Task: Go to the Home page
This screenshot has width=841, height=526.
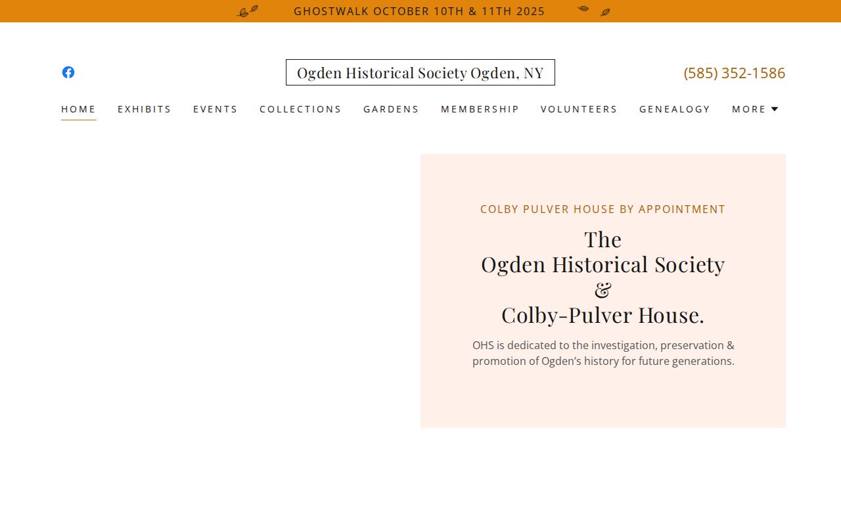Action: click(79, 109)
